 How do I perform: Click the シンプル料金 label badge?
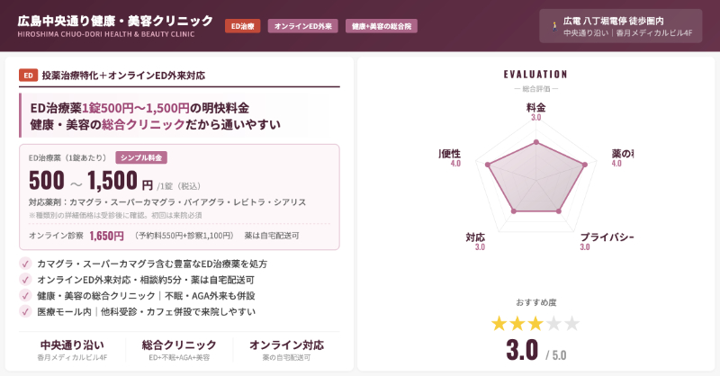[x=141, y=157]
